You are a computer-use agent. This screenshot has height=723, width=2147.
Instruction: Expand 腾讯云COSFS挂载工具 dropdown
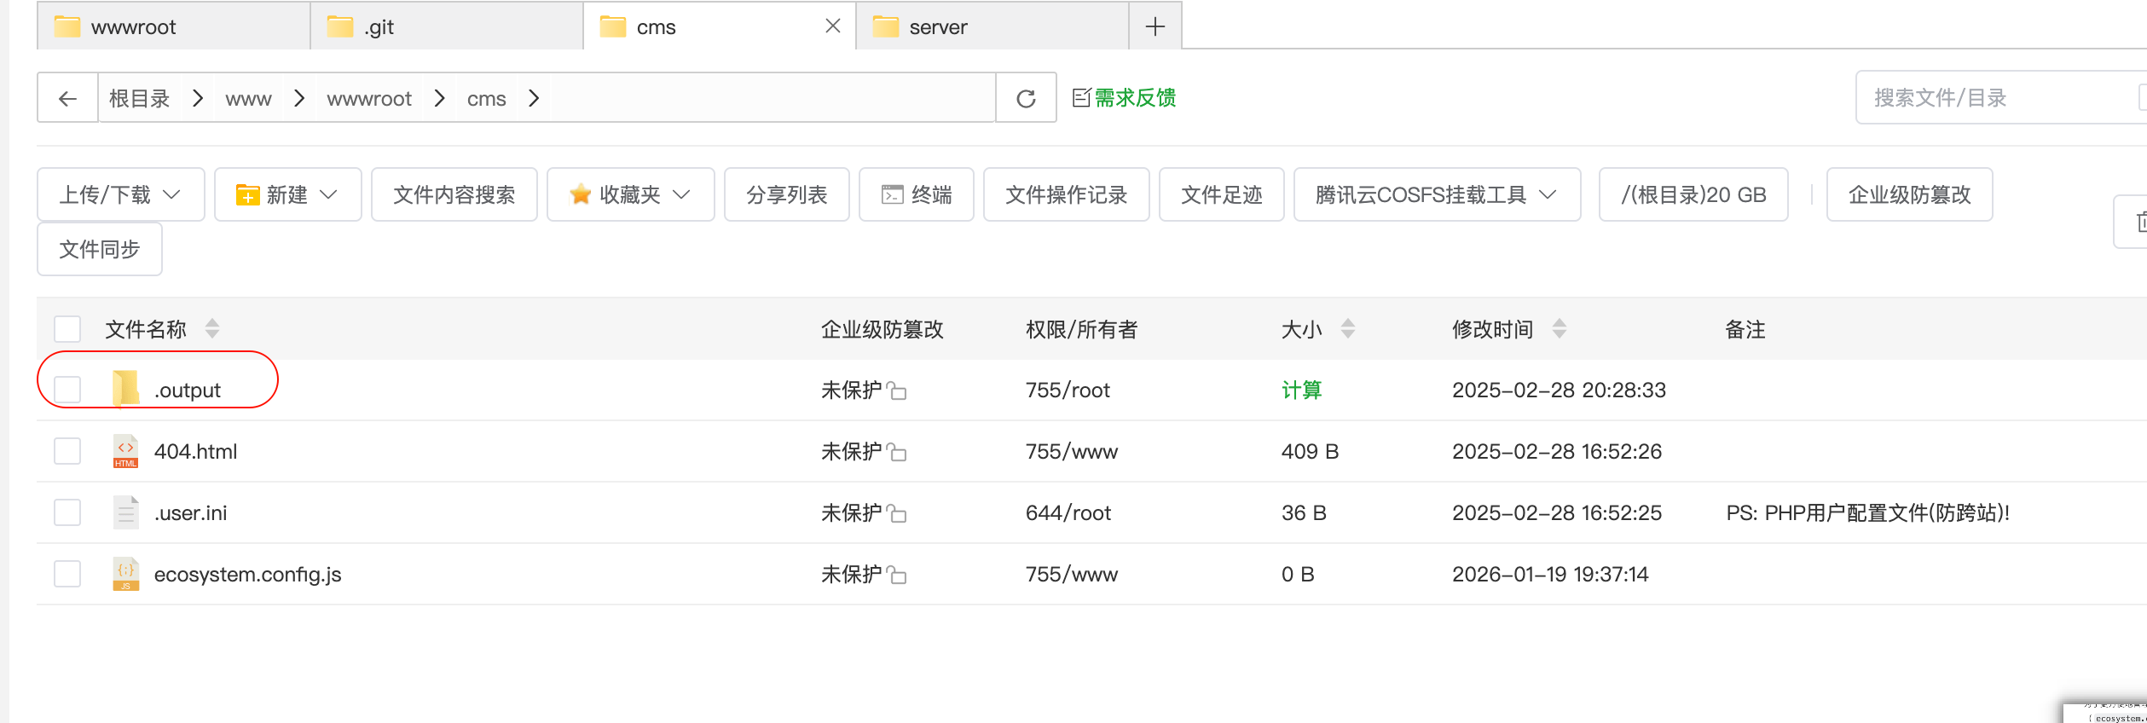pos(1437,194)
